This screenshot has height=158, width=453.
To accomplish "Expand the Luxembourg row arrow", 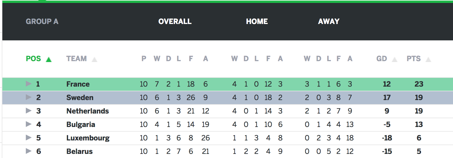I will coord(28,138).
